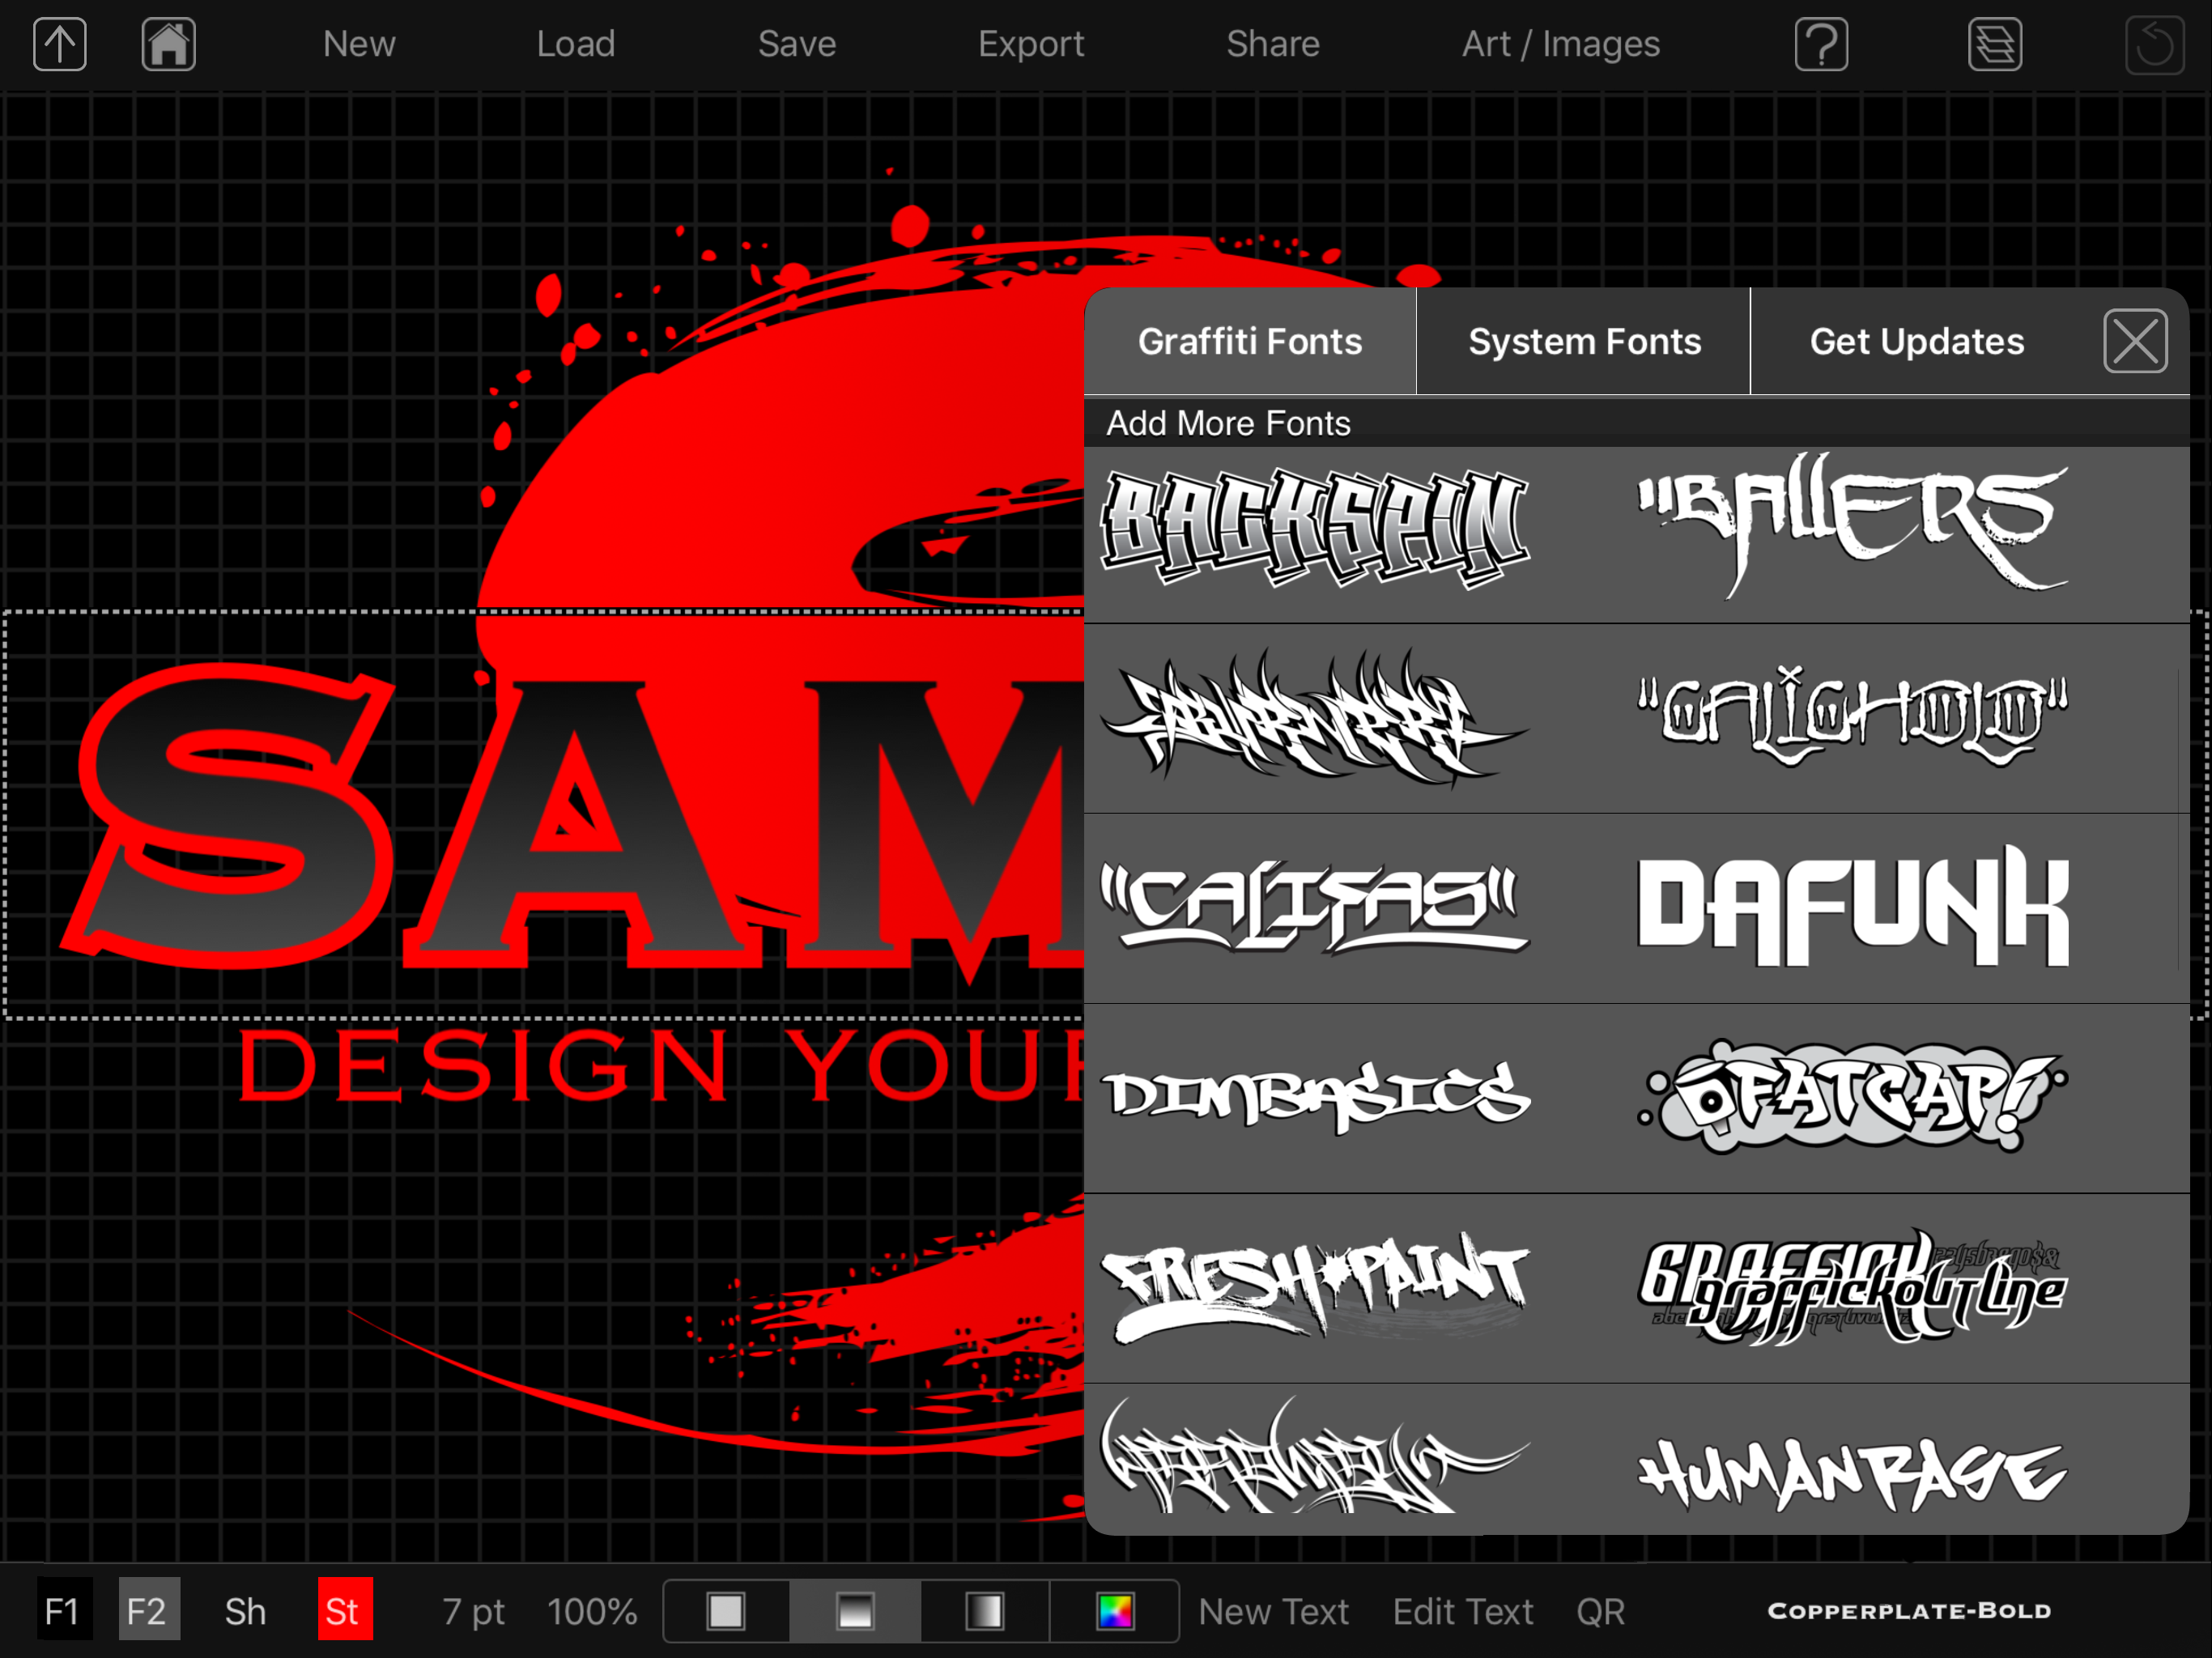
Task: Tap the upload arrow icon
Action: 60,44
